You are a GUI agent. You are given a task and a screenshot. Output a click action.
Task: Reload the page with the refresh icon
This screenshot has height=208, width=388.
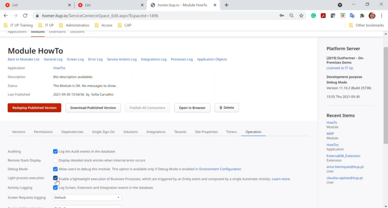(25, 15)
